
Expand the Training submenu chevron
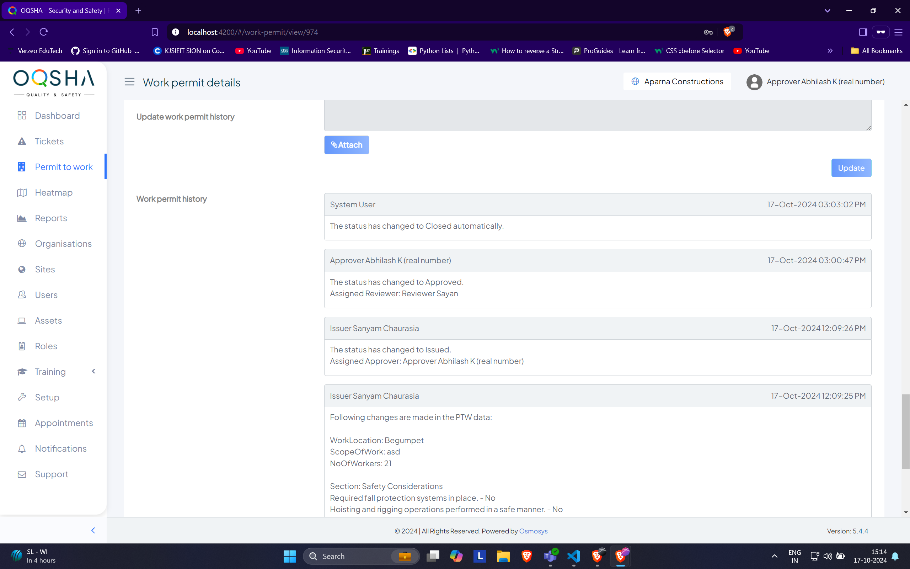(x=93, y=371)
